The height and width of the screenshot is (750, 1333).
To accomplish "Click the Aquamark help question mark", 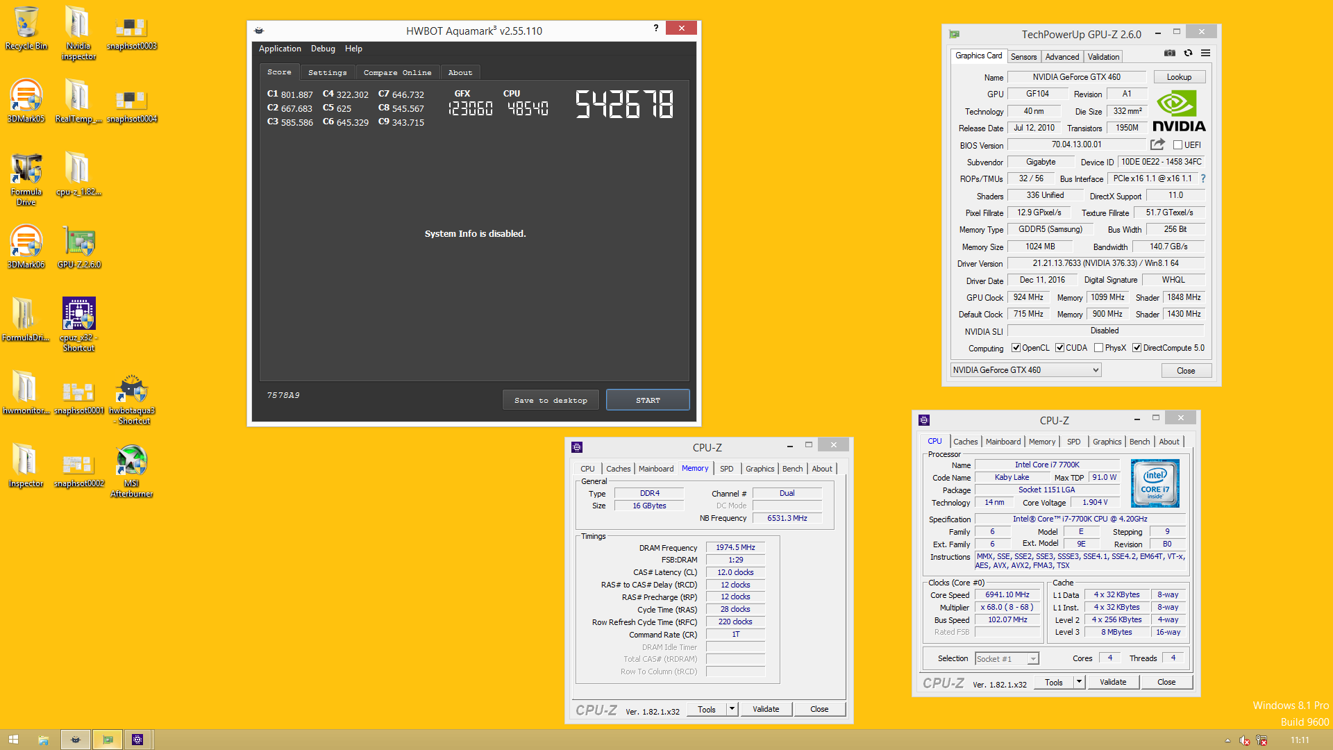I will point(655,28).
